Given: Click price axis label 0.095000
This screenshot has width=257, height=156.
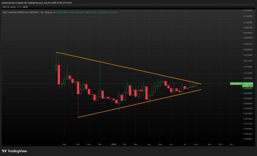Looking at the screenshot, I should point(248,28).
